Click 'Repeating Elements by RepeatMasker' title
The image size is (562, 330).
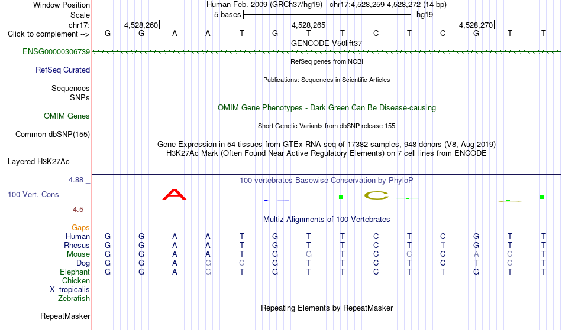click(x=327, y=308)
